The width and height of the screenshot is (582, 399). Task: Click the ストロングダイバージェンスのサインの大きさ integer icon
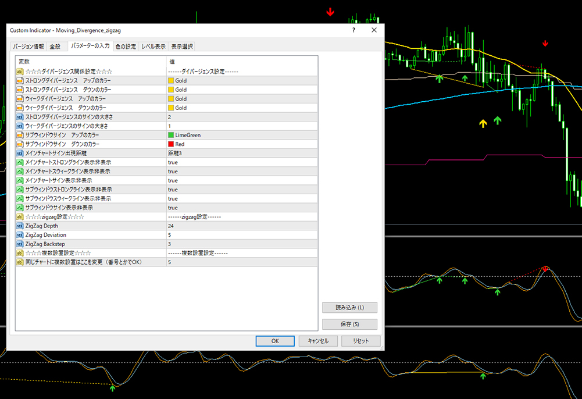[20, 117]
